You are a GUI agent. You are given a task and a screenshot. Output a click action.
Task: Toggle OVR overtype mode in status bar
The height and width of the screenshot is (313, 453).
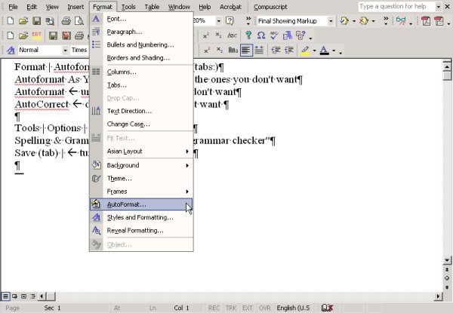pos(263,308)
